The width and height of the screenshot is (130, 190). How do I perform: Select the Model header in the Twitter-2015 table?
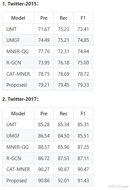click(18, 18)
